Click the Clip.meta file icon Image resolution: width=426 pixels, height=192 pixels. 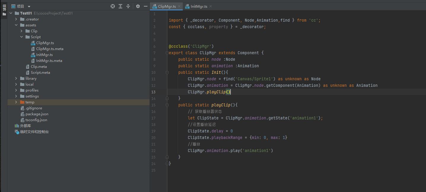point(28,67)
